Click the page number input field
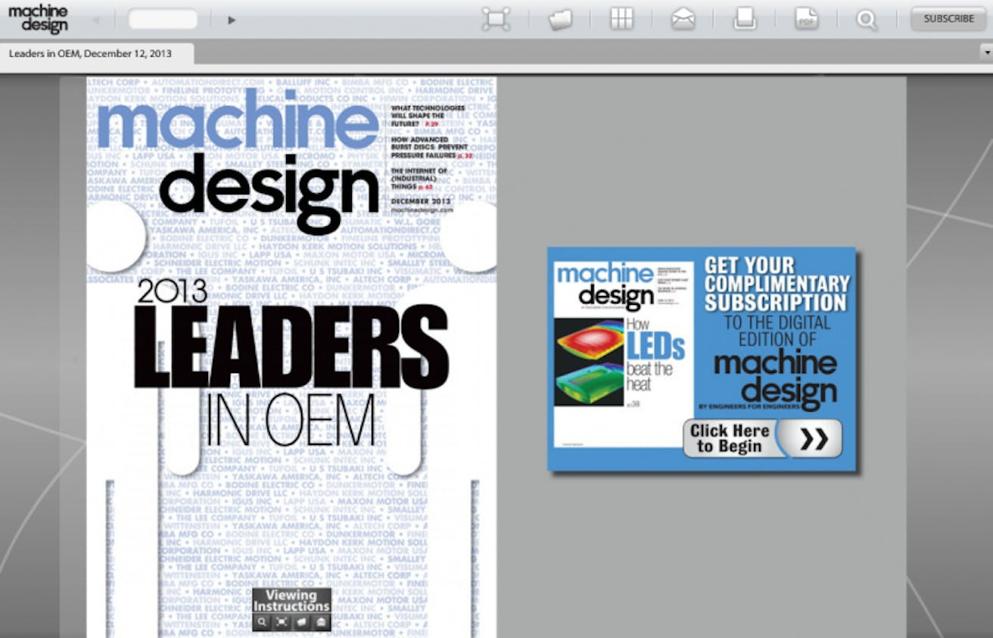 (x=163, y=19)
